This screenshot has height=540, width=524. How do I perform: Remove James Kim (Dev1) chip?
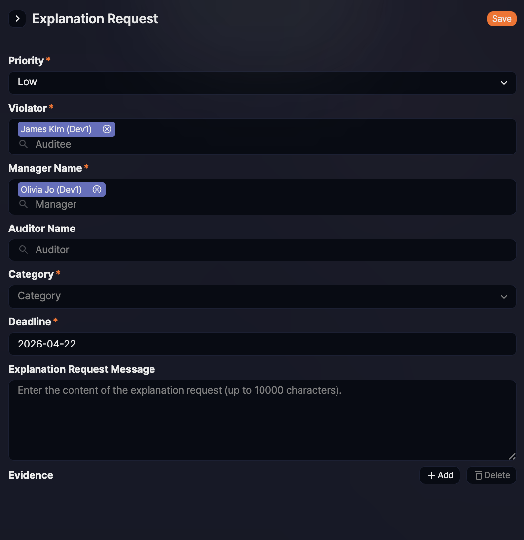pos(107,129)
